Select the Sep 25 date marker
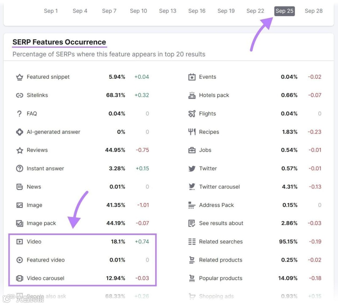 pyautogui.click(x=284, y=11)
